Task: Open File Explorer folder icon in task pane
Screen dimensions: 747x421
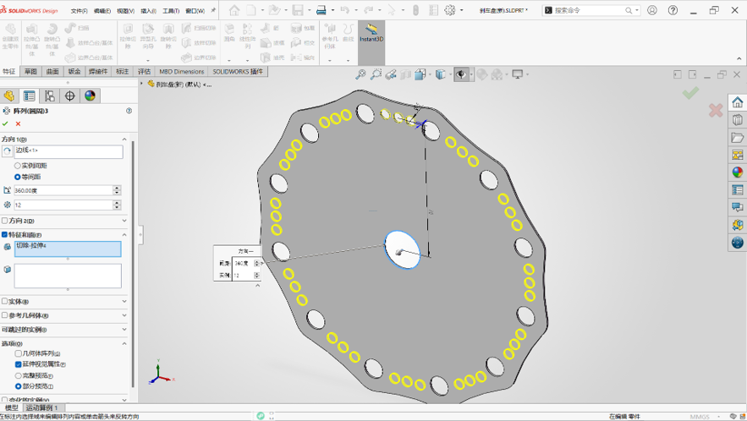Action: tap(738, 138)
